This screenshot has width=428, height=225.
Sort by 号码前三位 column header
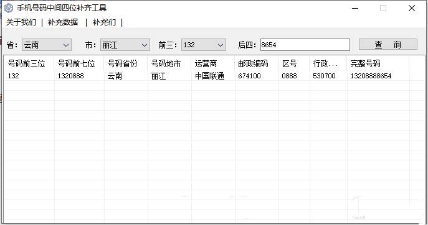click(29, 64)
